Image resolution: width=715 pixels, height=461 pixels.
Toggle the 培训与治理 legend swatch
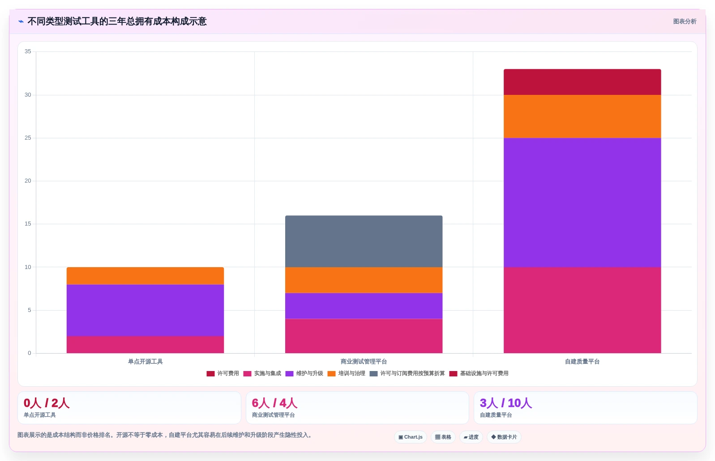[x=331, y=374]
